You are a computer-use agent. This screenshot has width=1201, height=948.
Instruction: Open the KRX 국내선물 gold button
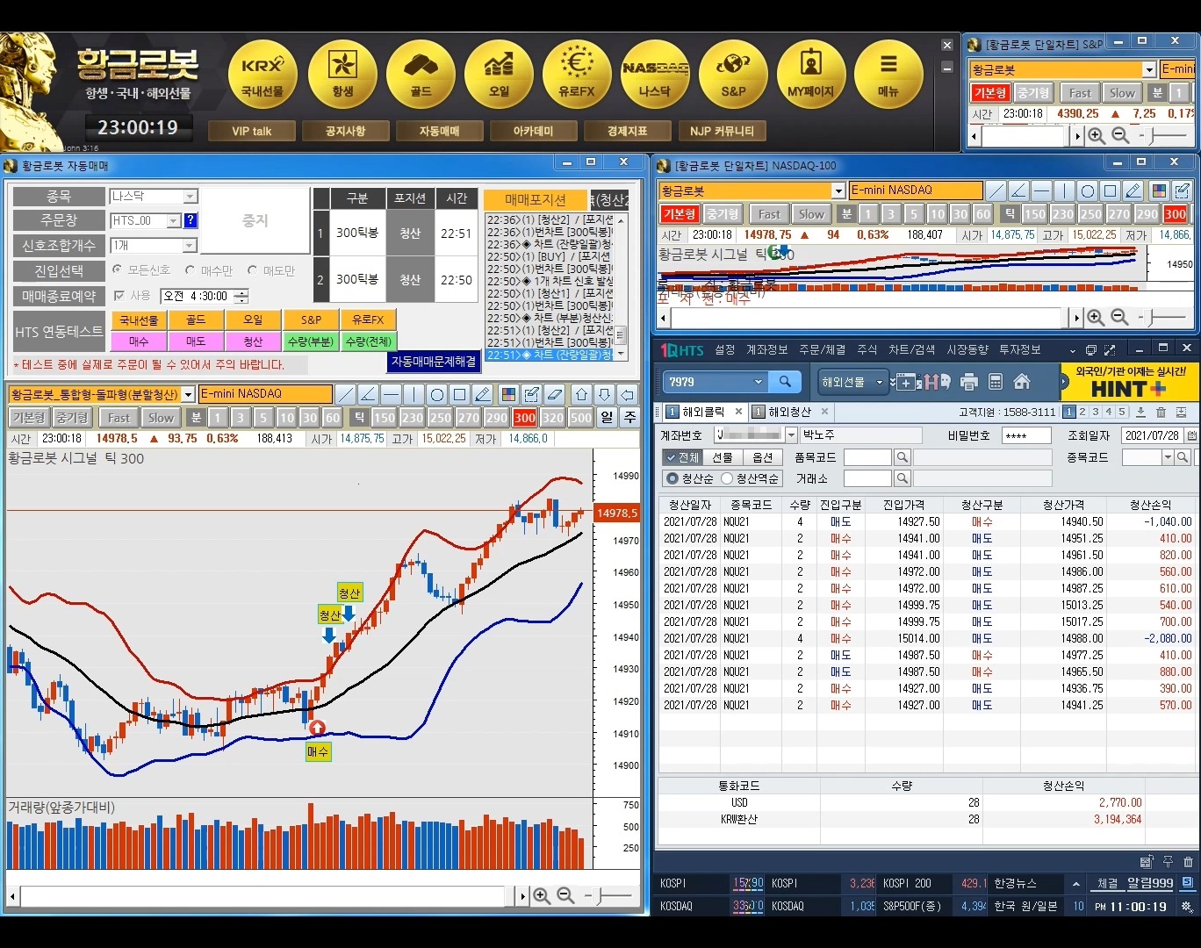click(262, 75)
